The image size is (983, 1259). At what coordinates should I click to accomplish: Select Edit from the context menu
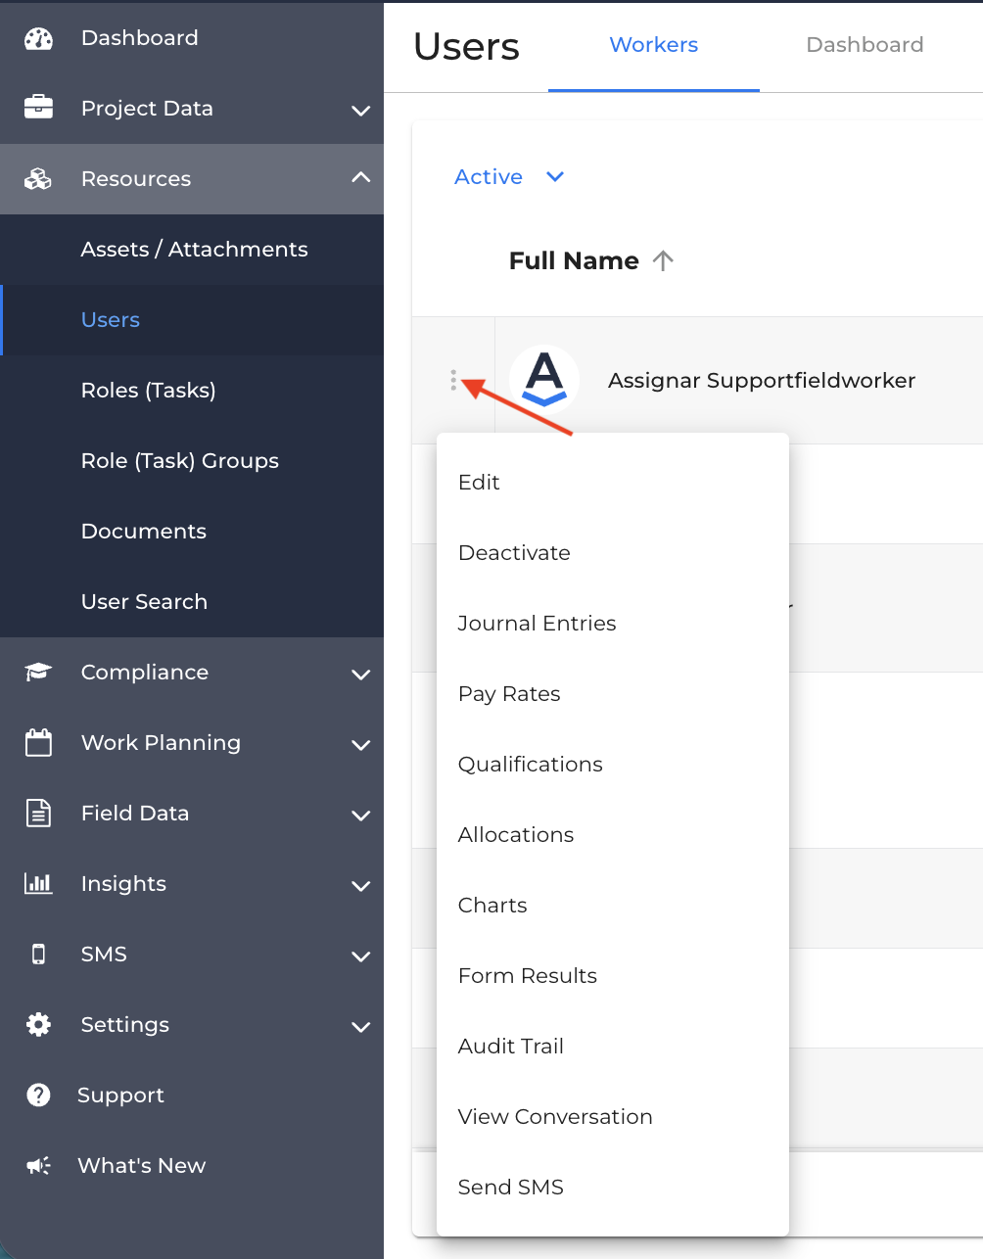pyautogui.click(x=613, y=482)
